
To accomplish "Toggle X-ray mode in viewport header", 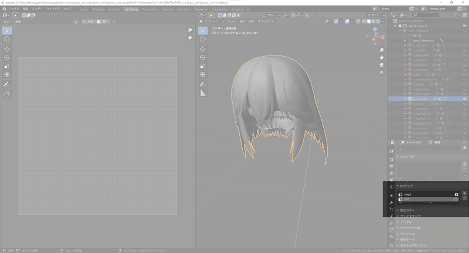I will tap(358, 22).
